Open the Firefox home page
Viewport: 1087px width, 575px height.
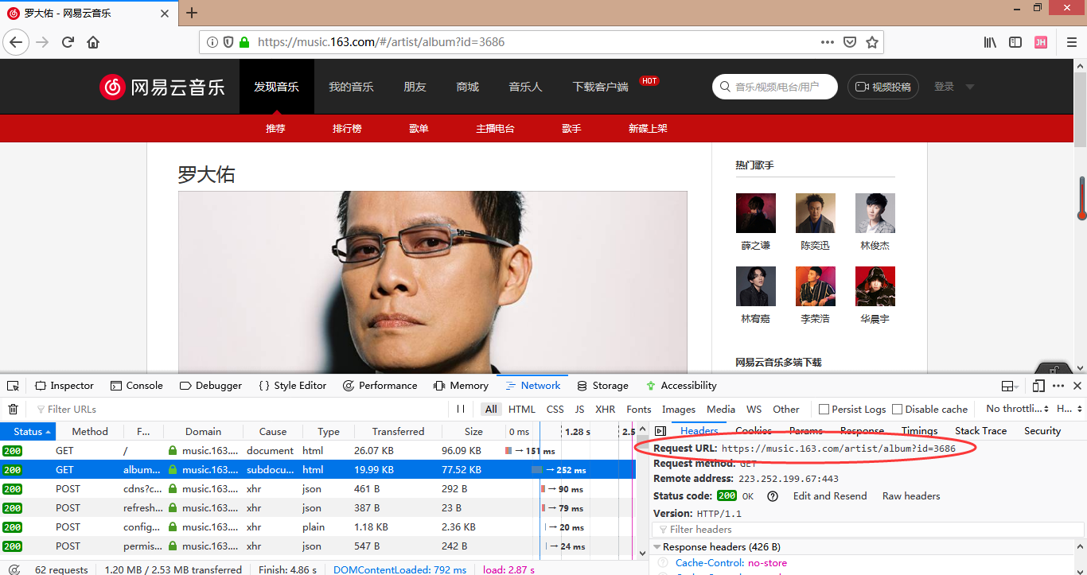[93, 42]
